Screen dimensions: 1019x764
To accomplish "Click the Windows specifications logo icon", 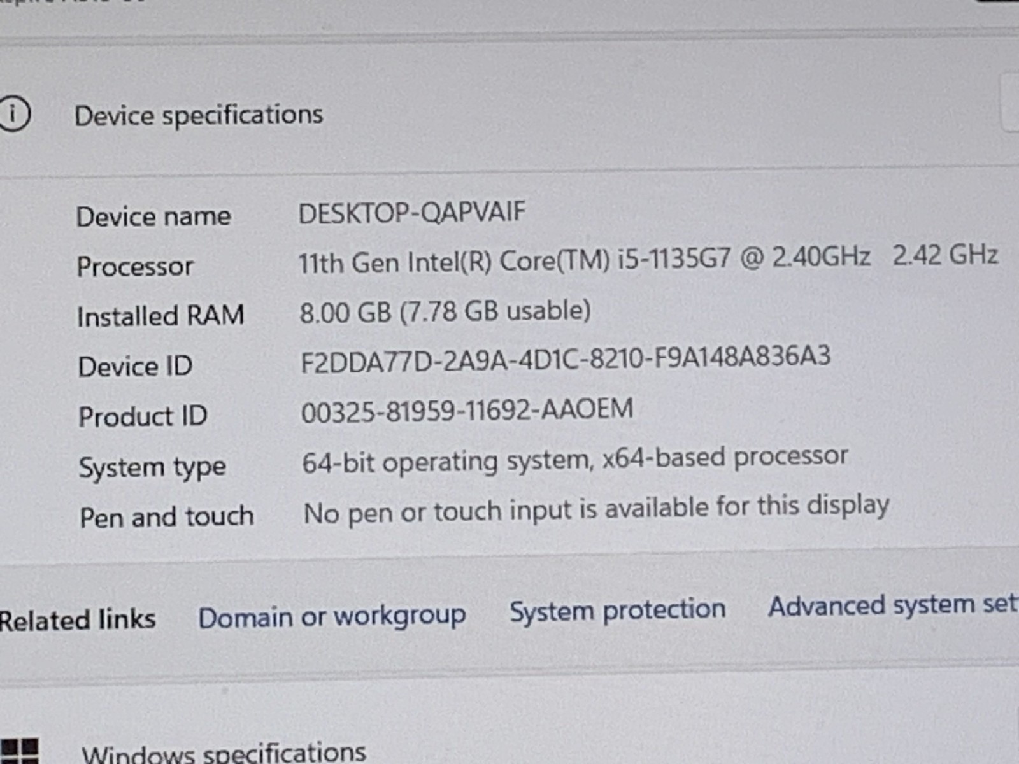I will pos(19,751).
